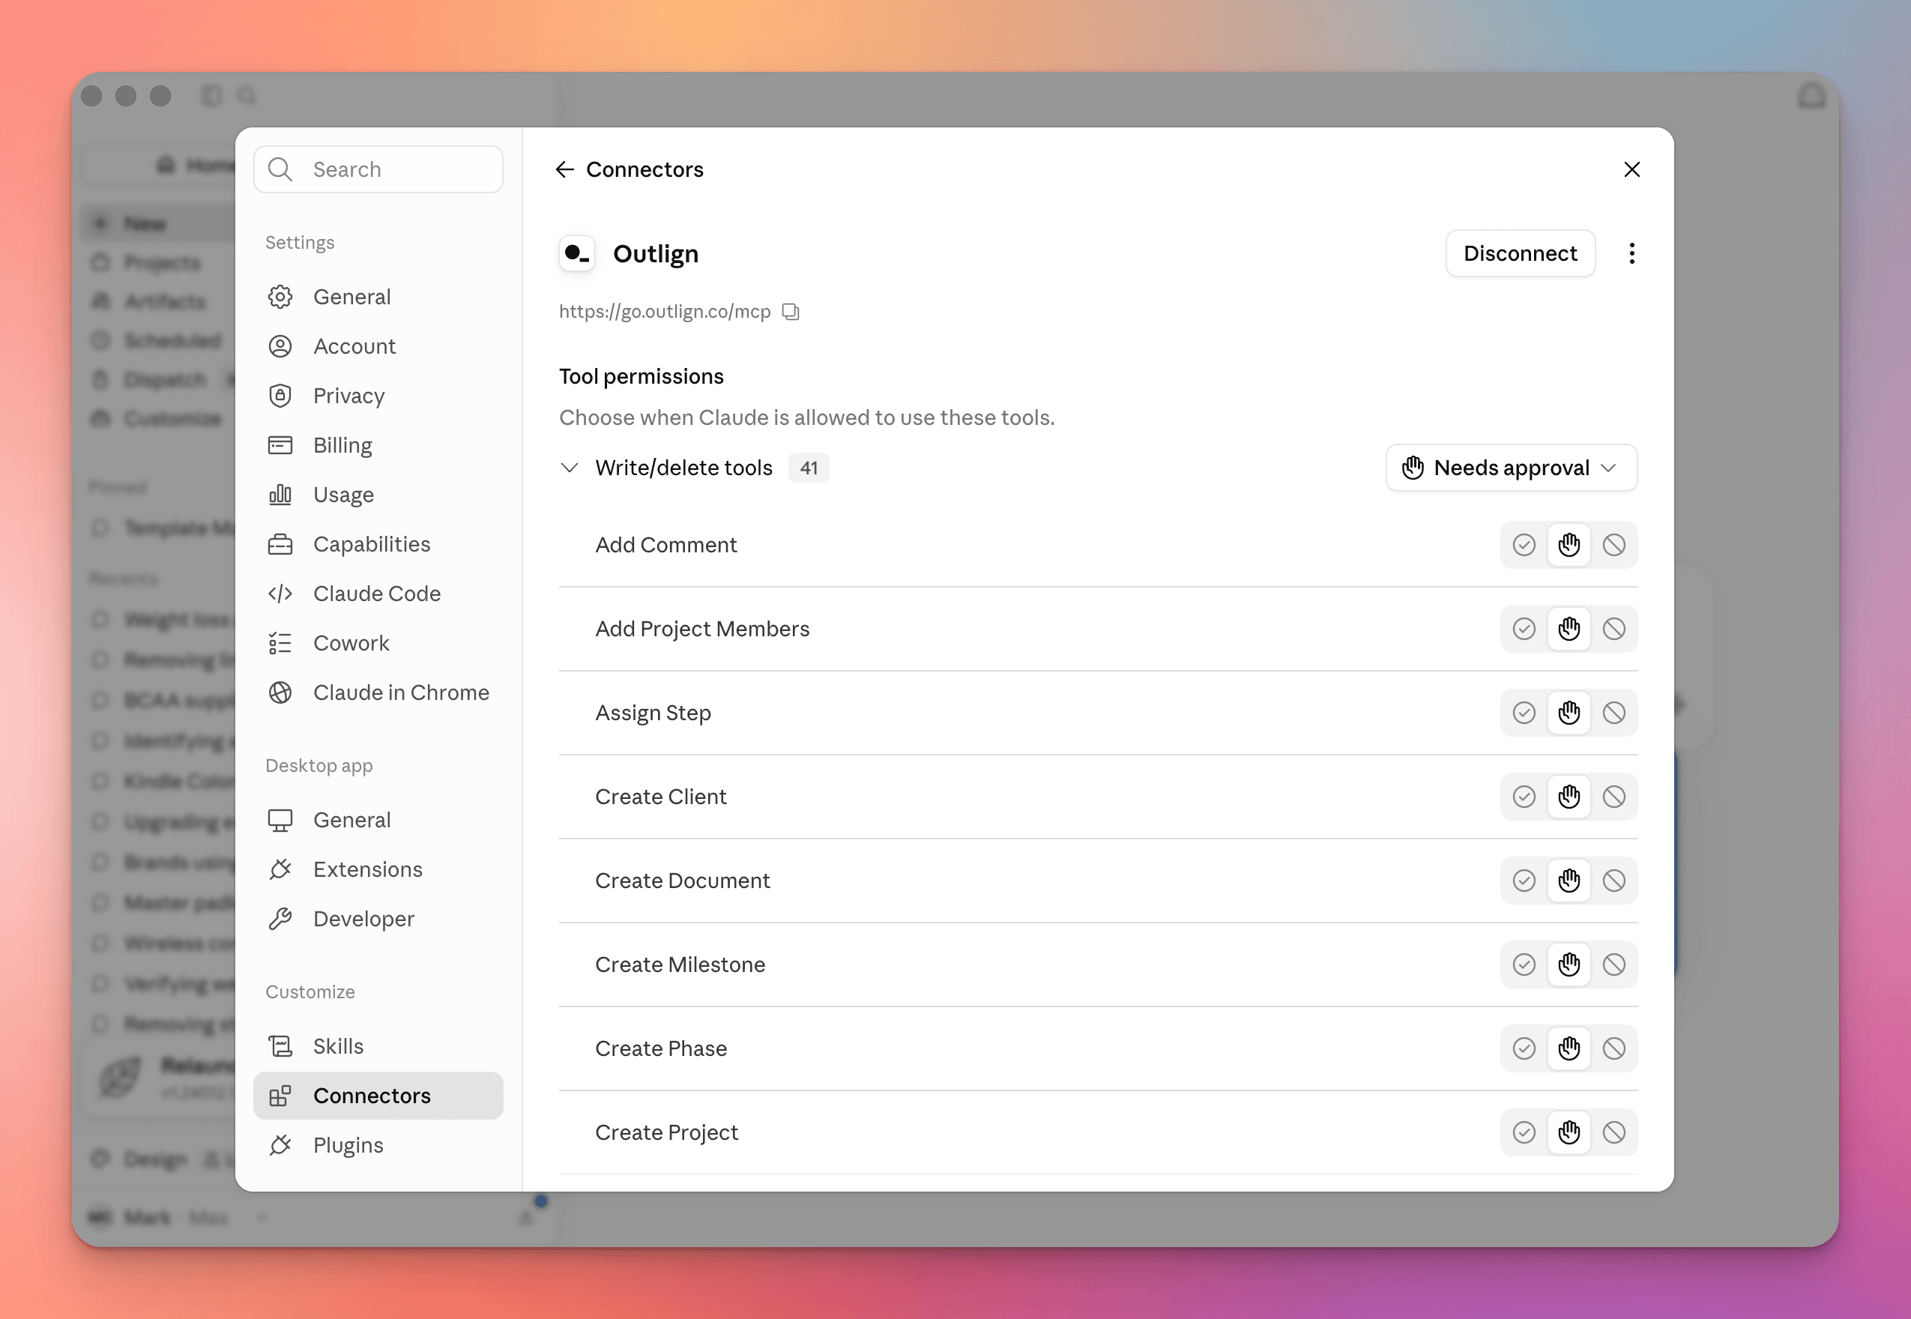
Task: Require approval for Create Phase
Action: (1569, 1048)
